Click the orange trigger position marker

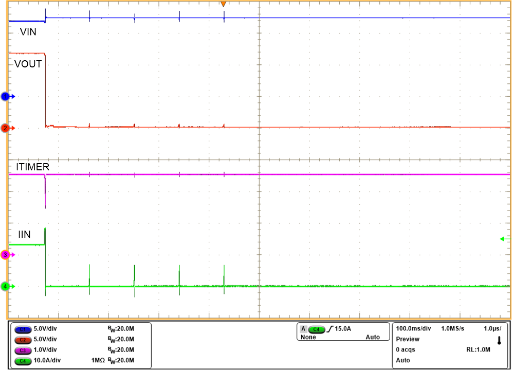225,4
